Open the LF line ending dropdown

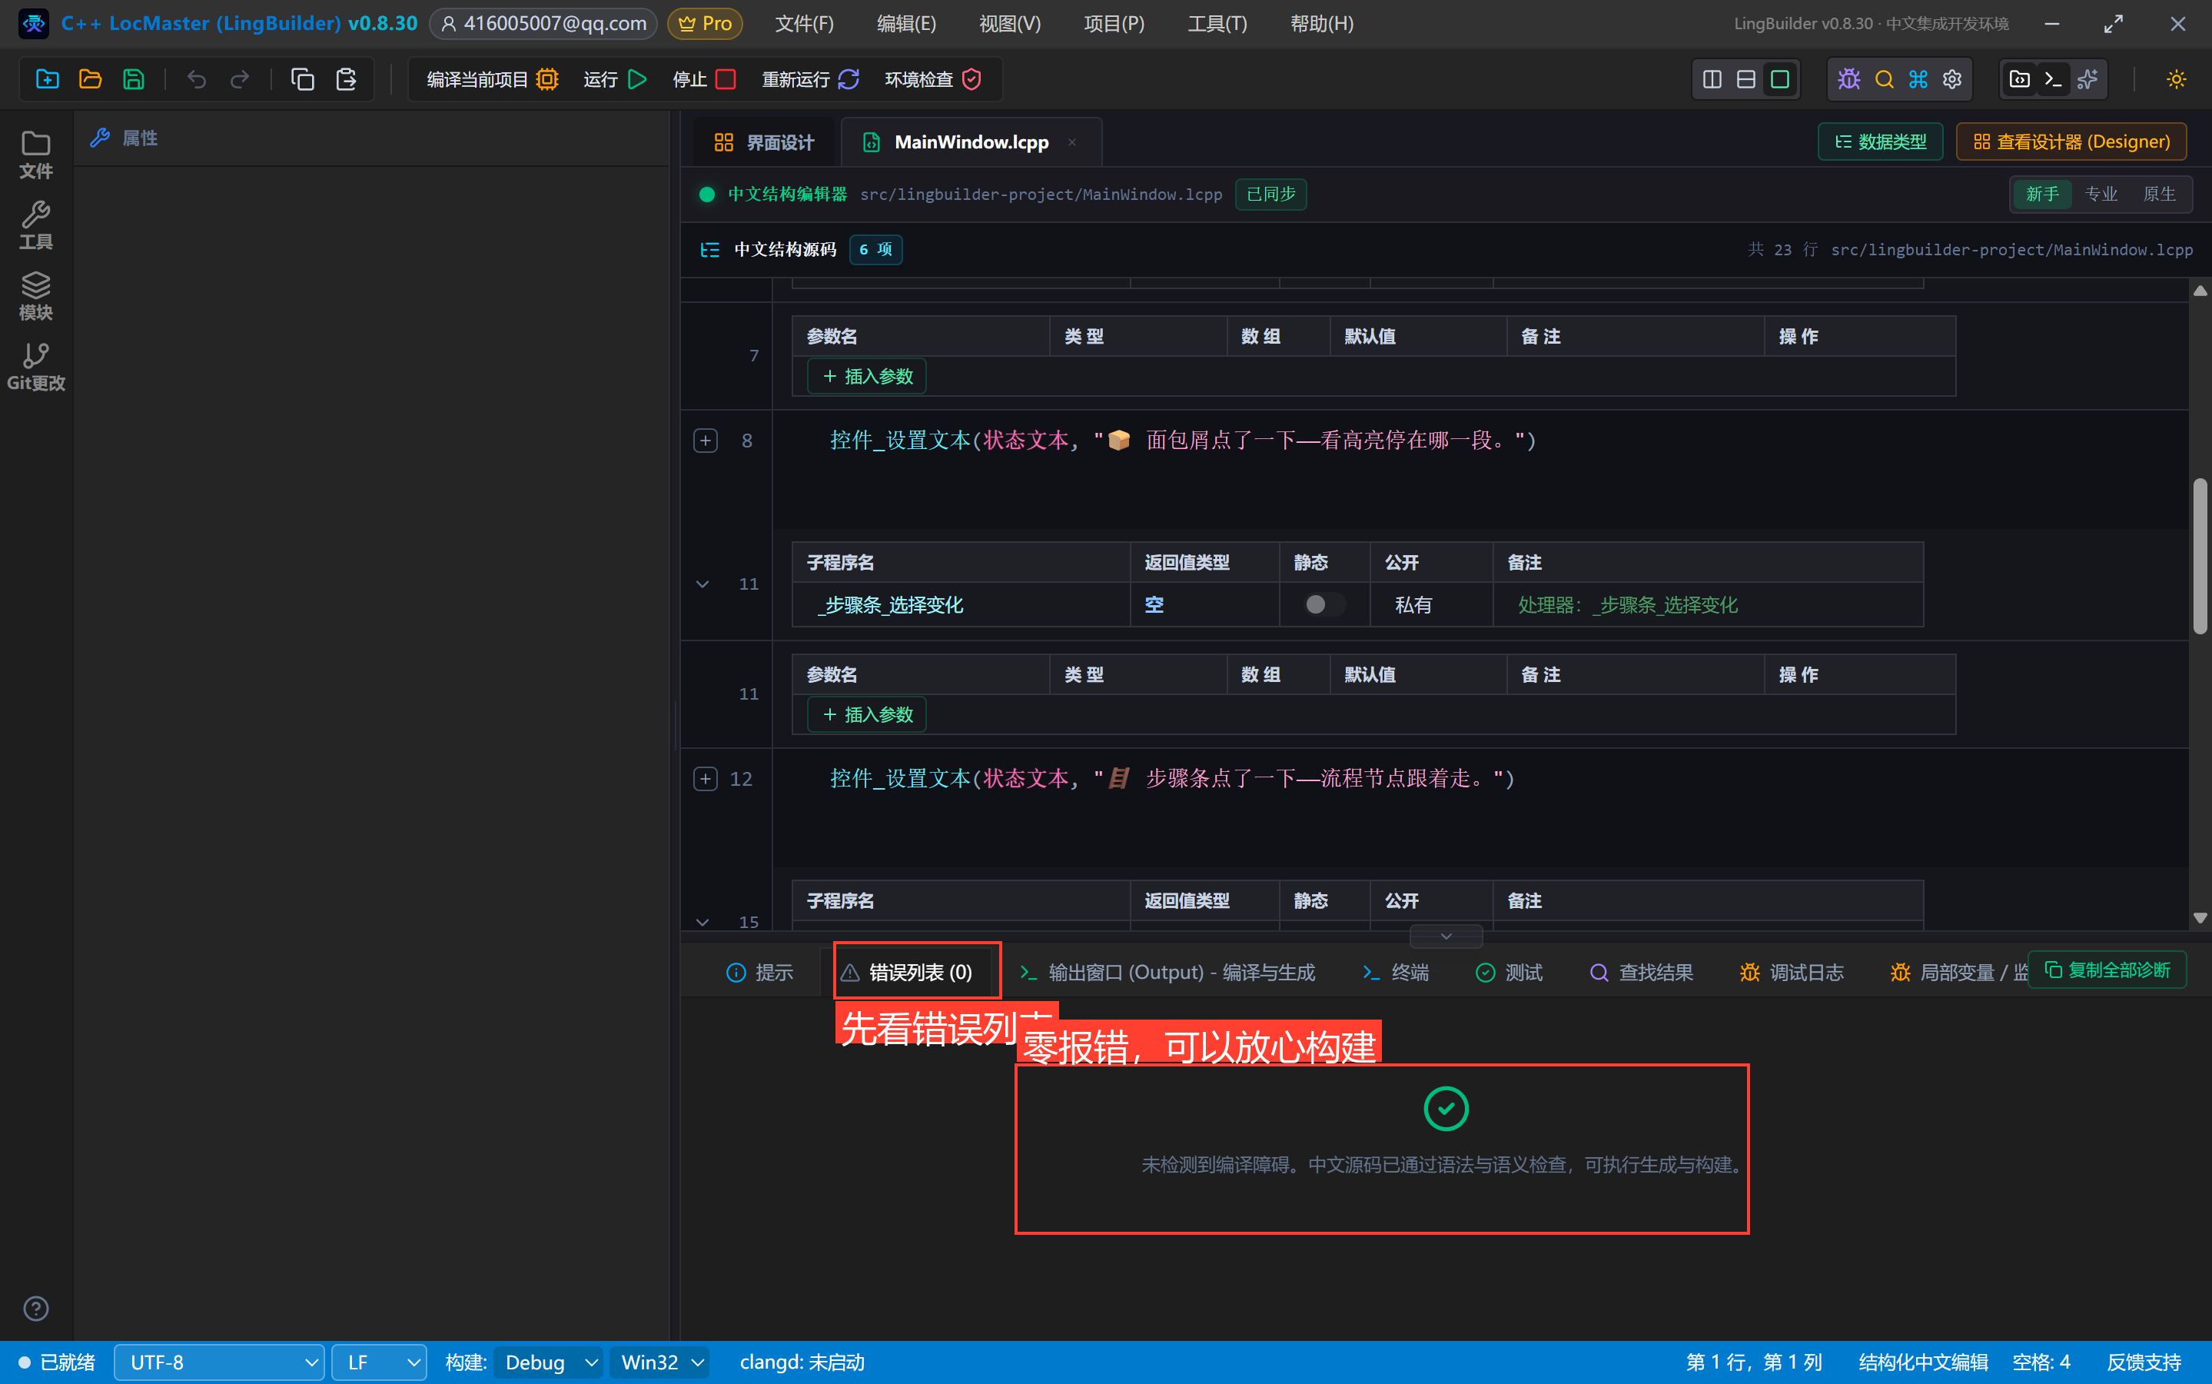point(379,1362)
